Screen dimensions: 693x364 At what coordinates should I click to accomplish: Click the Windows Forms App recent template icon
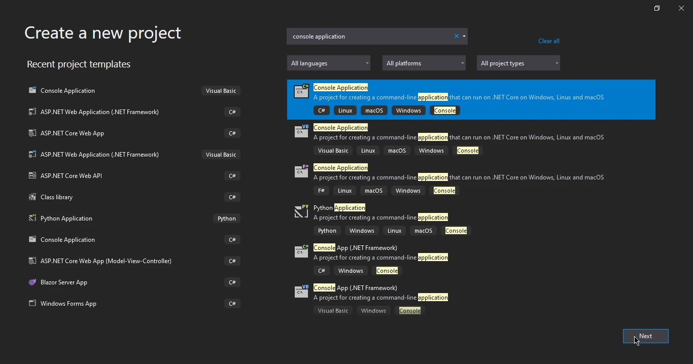coord(32,304)
